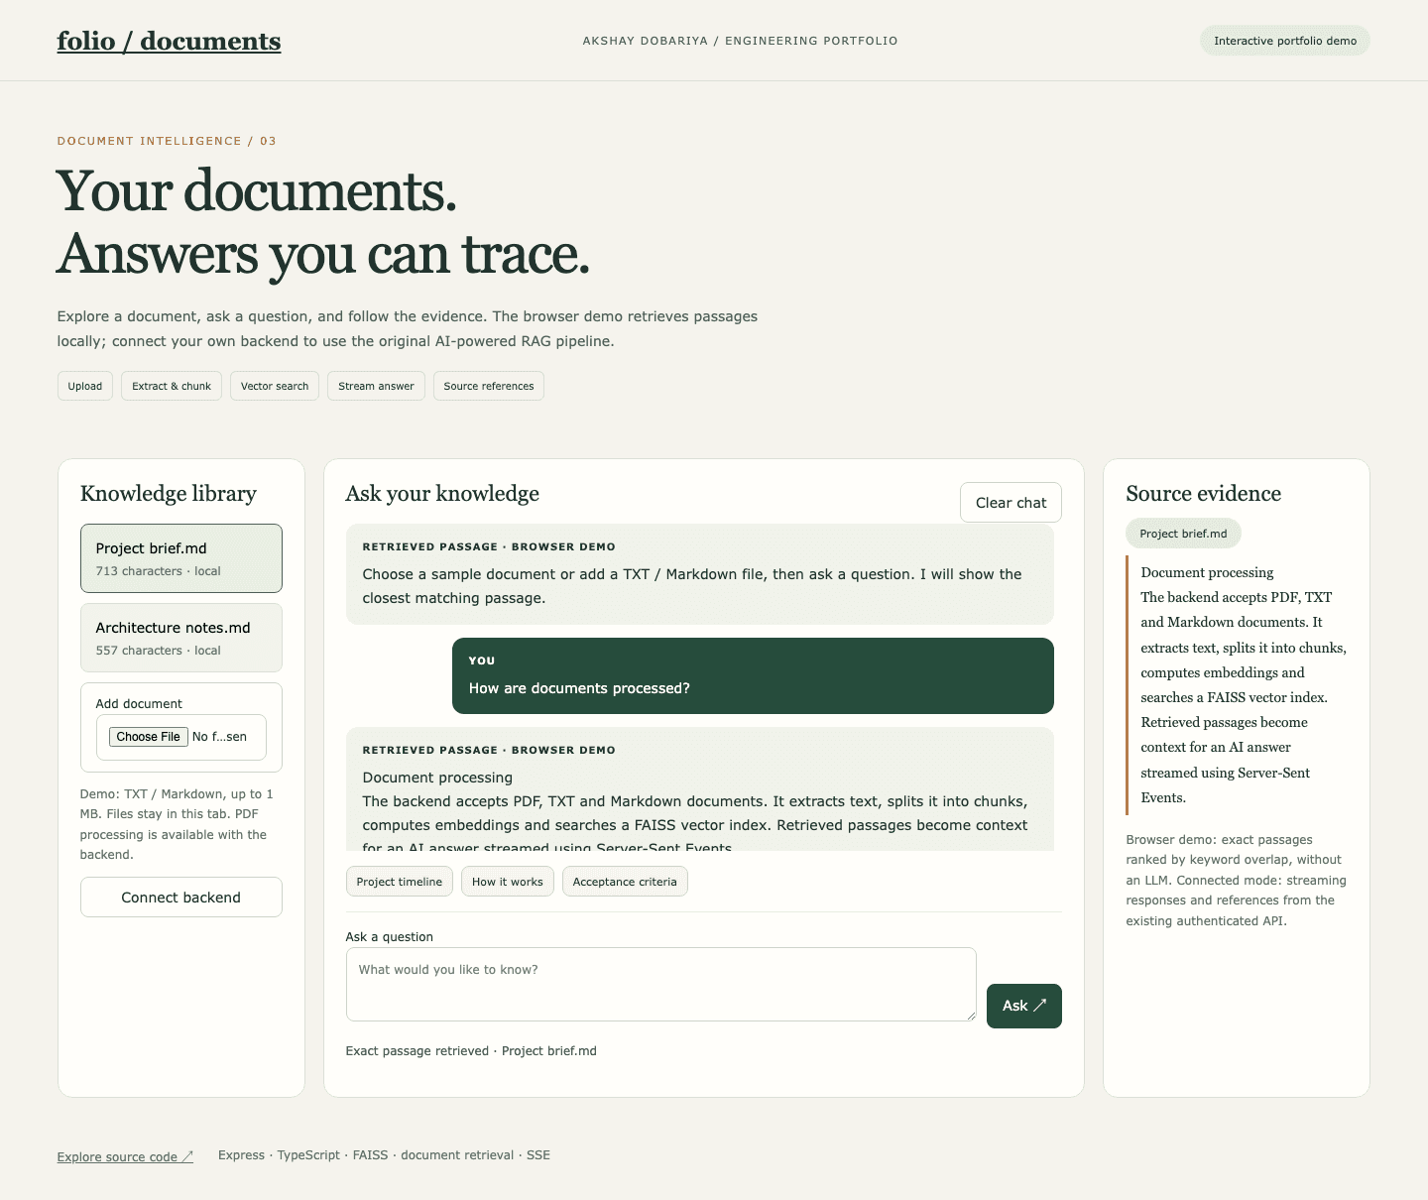Viewport: 1428px width, 1200px height.
Task: Select the Extract & chunk chip
Action: click(x=172, y=386)
